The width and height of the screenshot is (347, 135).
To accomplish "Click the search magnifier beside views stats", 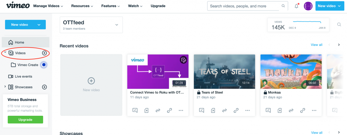I will pyautogui.click(x=339, y=24).
